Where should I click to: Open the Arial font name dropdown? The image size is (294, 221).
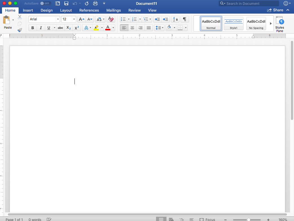(58, 19)
